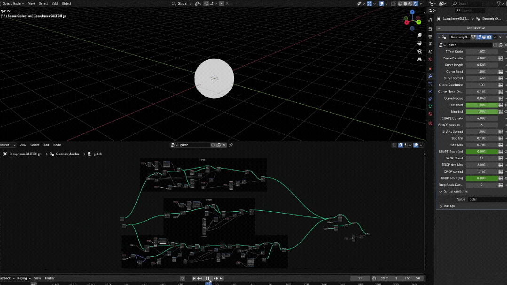The height and width of the screenshot is (285, 507).
Task: Jump to the end frame in timeline
Action: coord(221,278)
